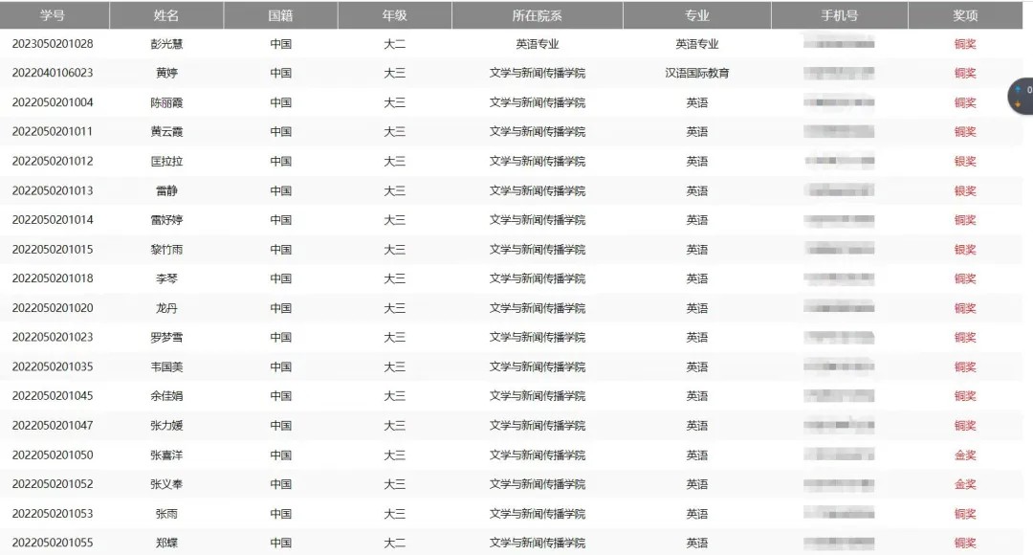Image resolution: width=1033 pixels, height=555 pixels.
Task: Click the orange download arrow in floating widget
Action: pos(1019,103)
